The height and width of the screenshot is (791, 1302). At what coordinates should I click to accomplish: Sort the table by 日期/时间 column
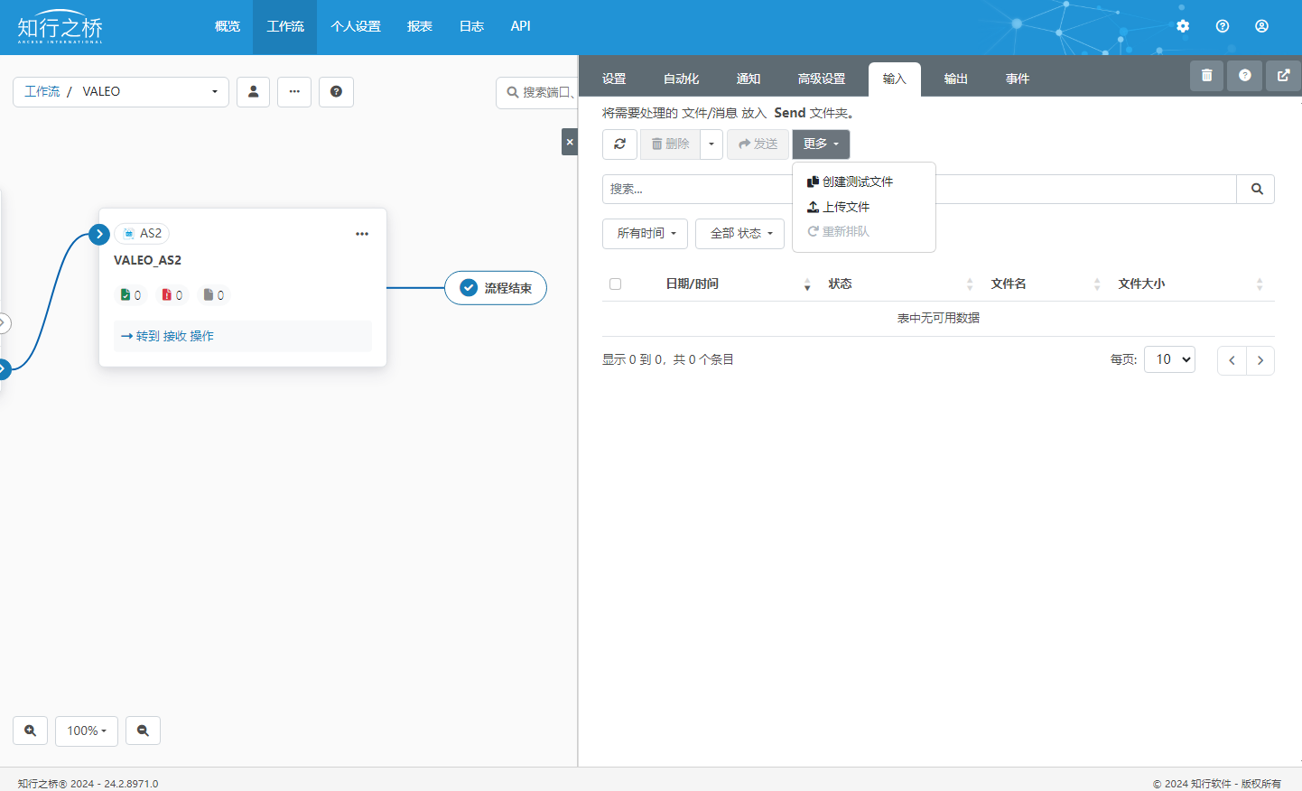point(738,284)
